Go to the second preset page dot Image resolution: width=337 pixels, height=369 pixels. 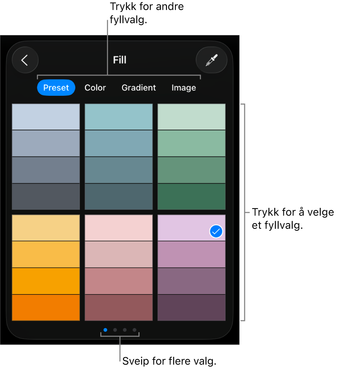(115, 330)
